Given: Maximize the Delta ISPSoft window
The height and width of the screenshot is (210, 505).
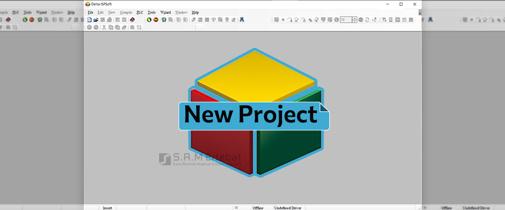Looking at the screenshot, I should pos(401,4).
